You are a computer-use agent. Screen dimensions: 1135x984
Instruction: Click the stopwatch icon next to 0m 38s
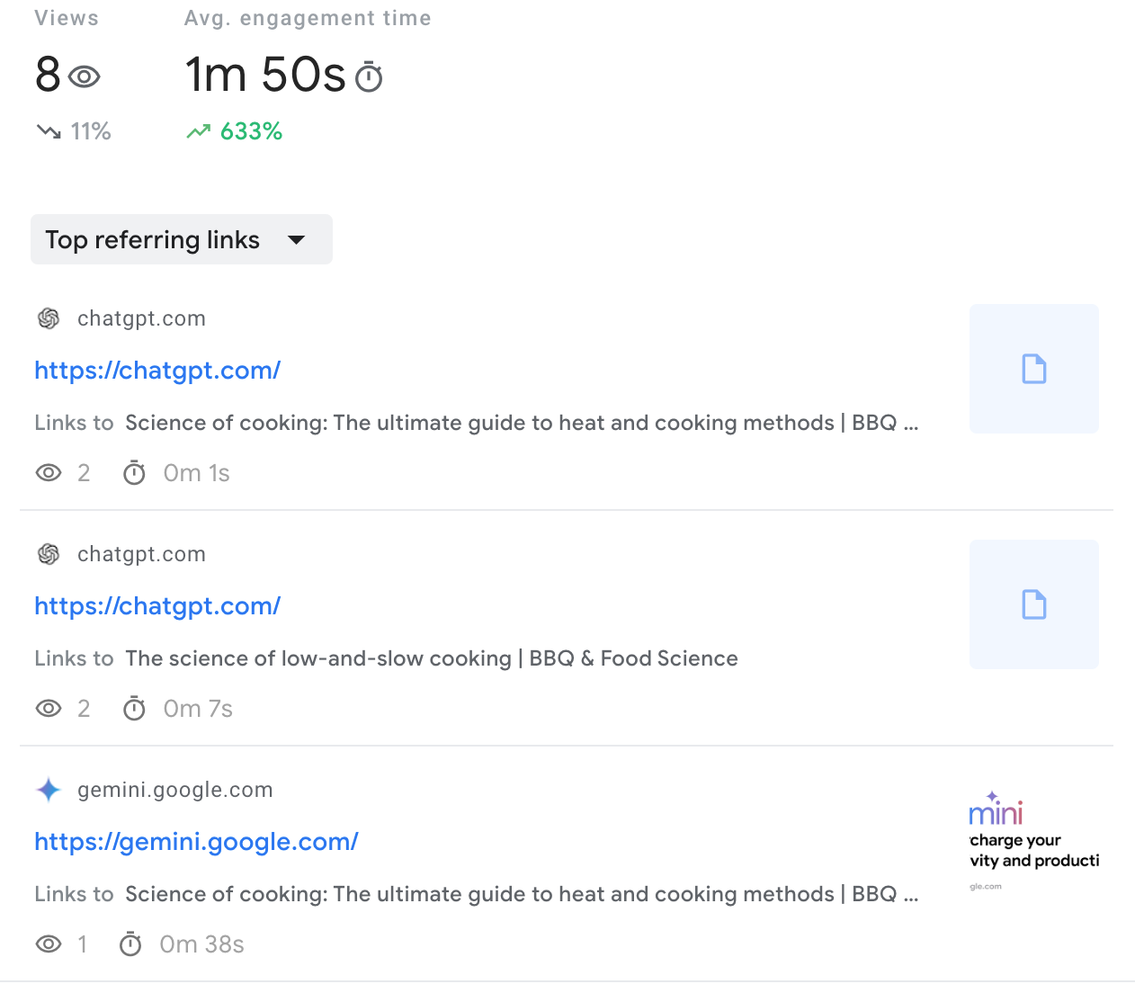tap(130, 944)
